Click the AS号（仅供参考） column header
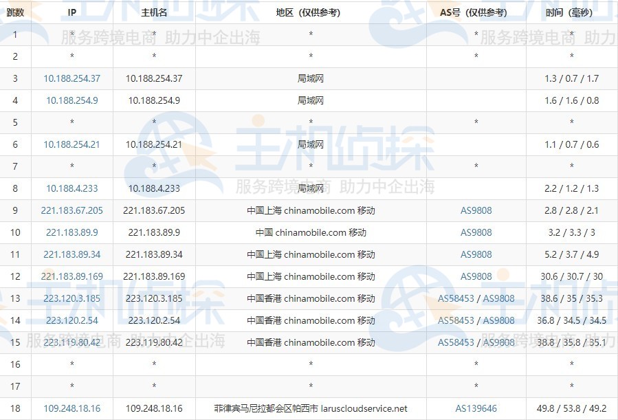 [x=476, y=12]
